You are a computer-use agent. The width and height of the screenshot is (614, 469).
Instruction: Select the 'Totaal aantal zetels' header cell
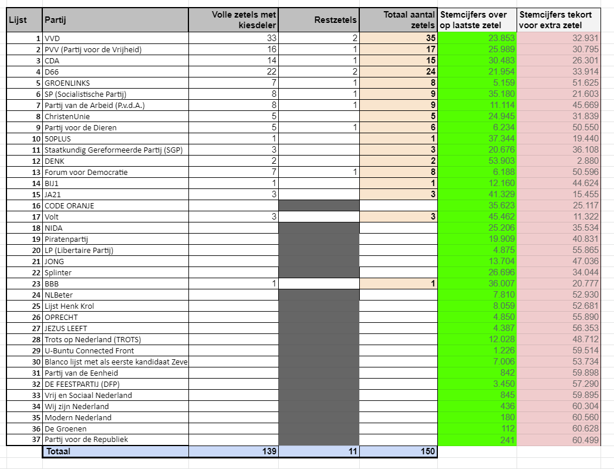[398, 20]
